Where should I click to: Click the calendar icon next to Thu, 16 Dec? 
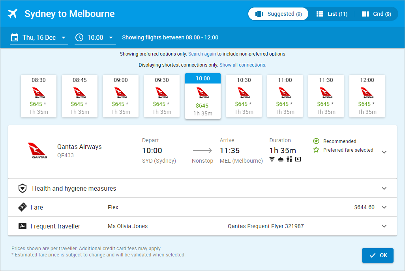[x=15, y=38]
